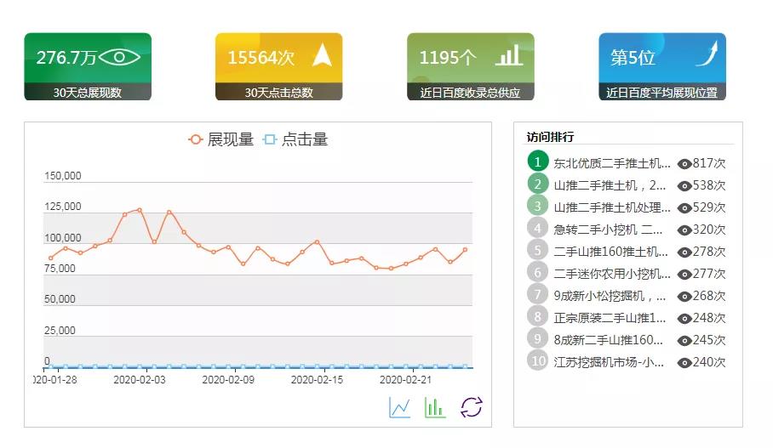Open 正宗原装二手山推1 ranking entry

[610, 318]
